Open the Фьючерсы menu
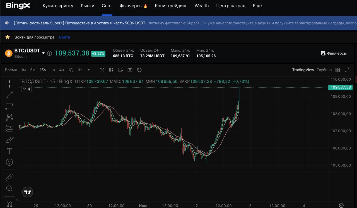The height and width of the screenshot is (208, 357). (134, 6)
